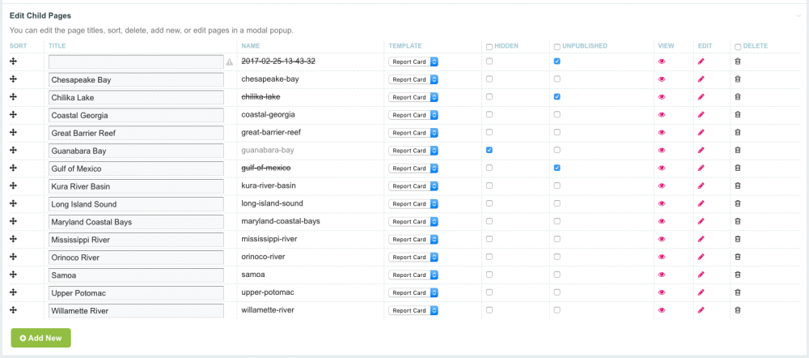809x358 pixels.
Task: Check Unpublished for Long Island Sound
Action: pyautogui.click(x=557, y=204)
